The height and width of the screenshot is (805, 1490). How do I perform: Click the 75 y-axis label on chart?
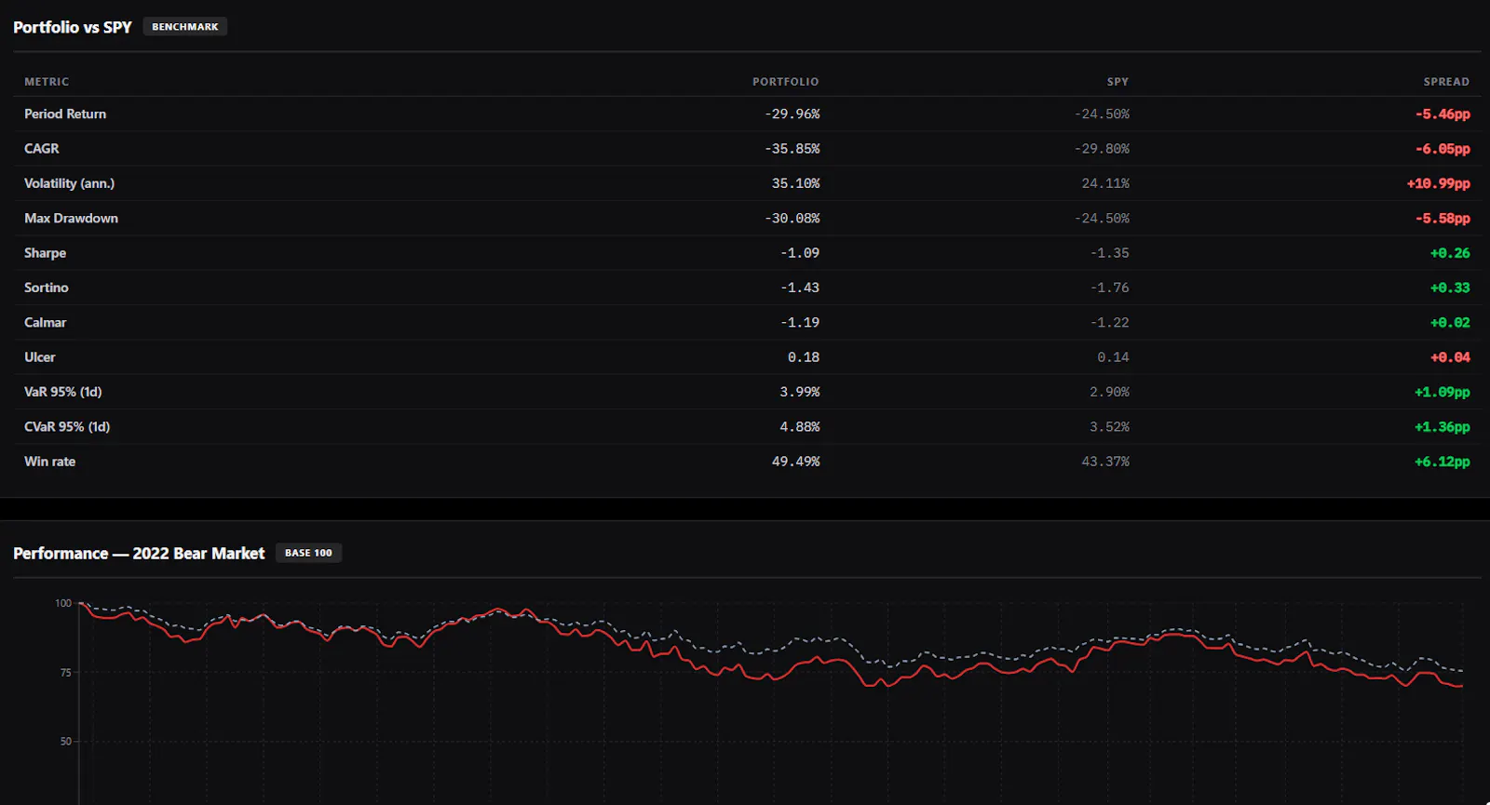tap(65, 672)
